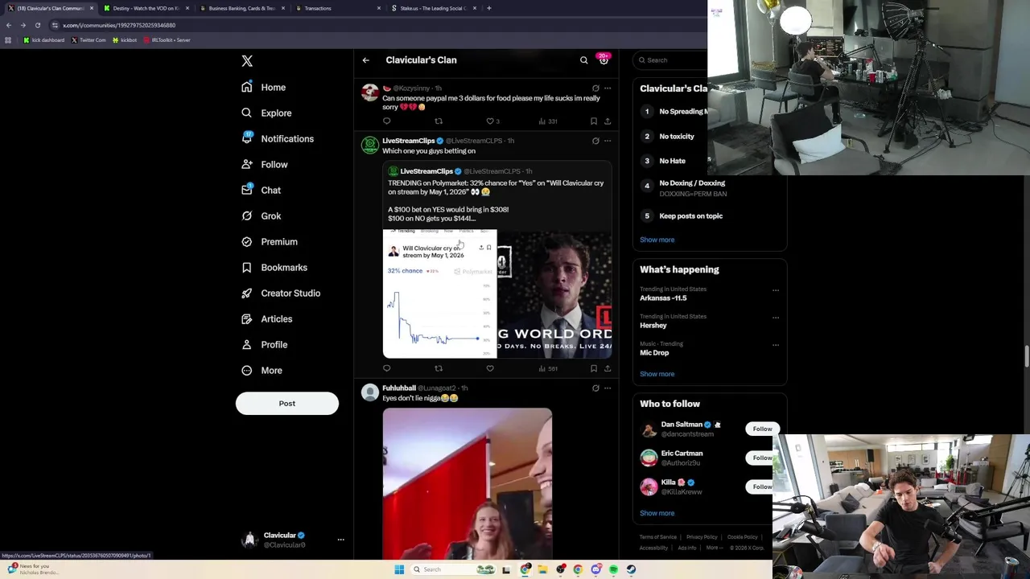Image resolution: width=1030 pixels, height=579 pixels.
Task: Reply to the Kozysinny post
Action: pos(387,121)
